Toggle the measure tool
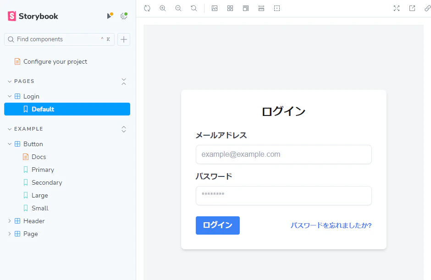 point(261,8)
